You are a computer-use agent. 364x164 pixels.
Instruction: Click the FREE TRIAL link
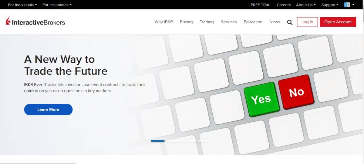pos(261,5)
